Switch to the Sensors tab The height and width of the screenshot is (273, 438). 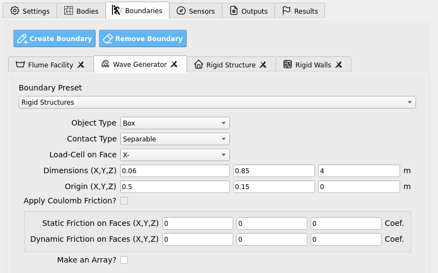[x=196, y=11]
